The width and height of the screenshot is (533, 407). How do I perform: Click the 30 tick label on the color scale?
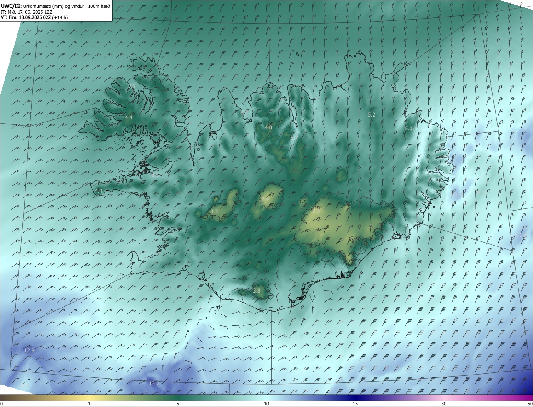coord(444,404)
